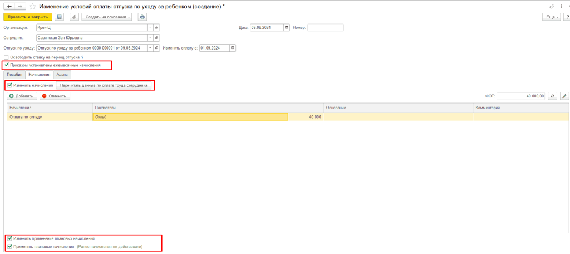The width and height of the screenshot is (570, 254).
Task: Open attached files via paperclip icon
Action: point(74,17)
